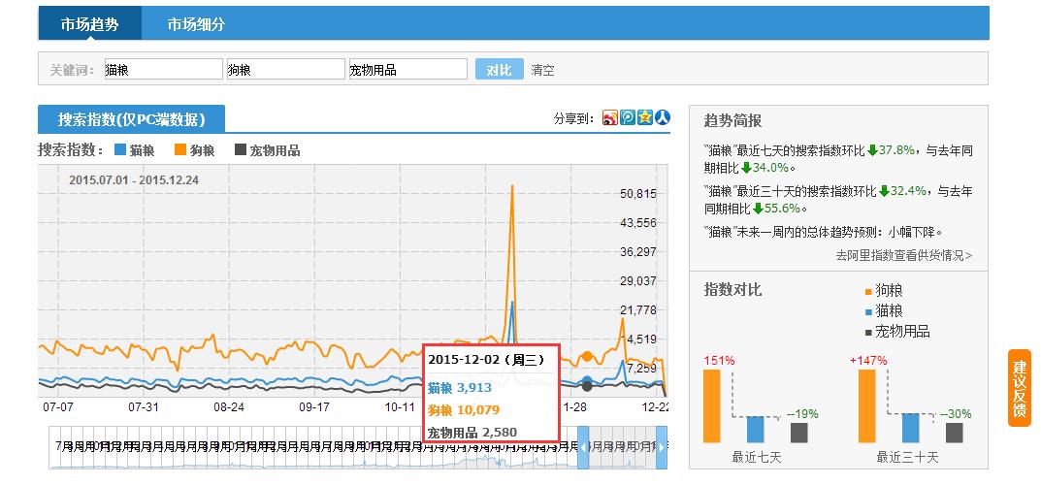Click the 08-24 x-axis date label
This screenshot has width=1041, height=485.
pyautogui.click(x=229, y=407)
